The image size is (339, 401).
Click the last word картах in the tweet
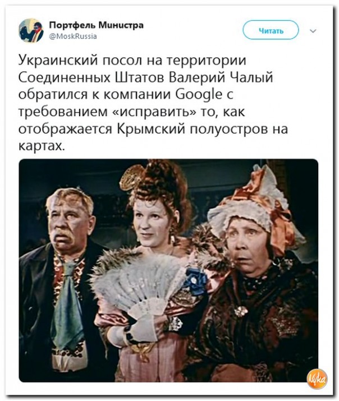click(40, 146)
